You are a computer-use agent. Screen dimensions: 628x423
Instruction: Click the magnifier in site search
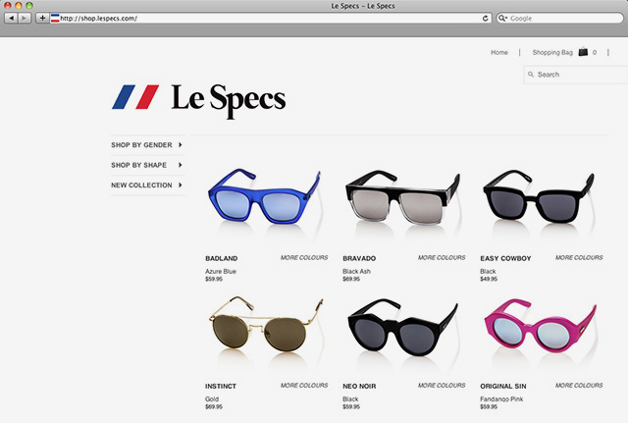coord(531,75)
